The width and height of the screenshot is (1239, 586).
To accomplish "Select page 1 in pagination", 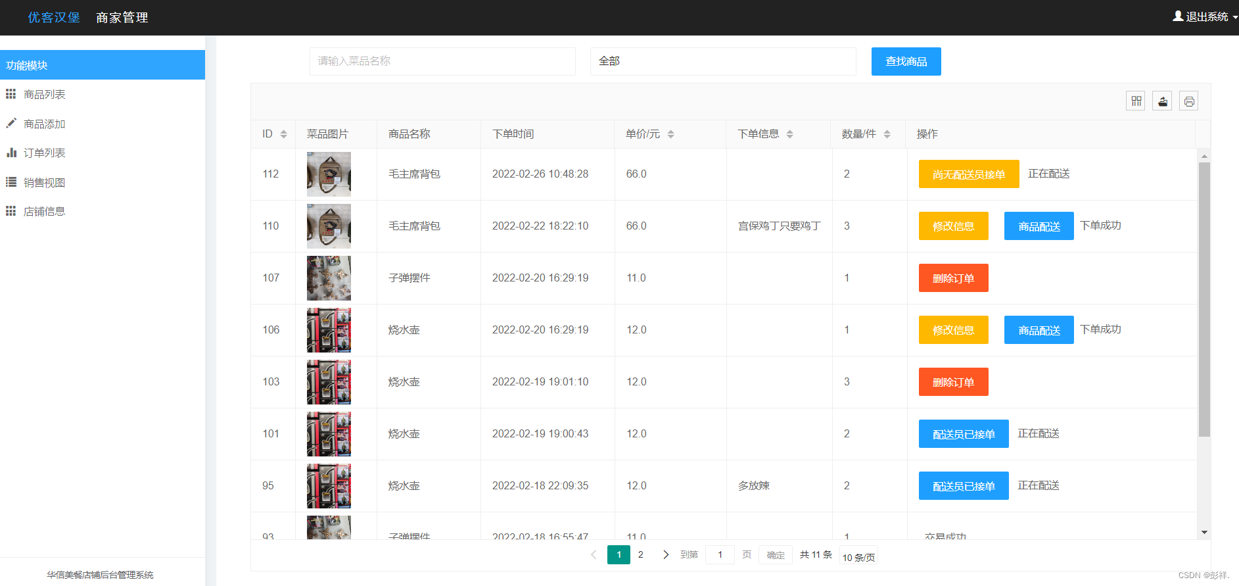I will click(x=619, y=554).
